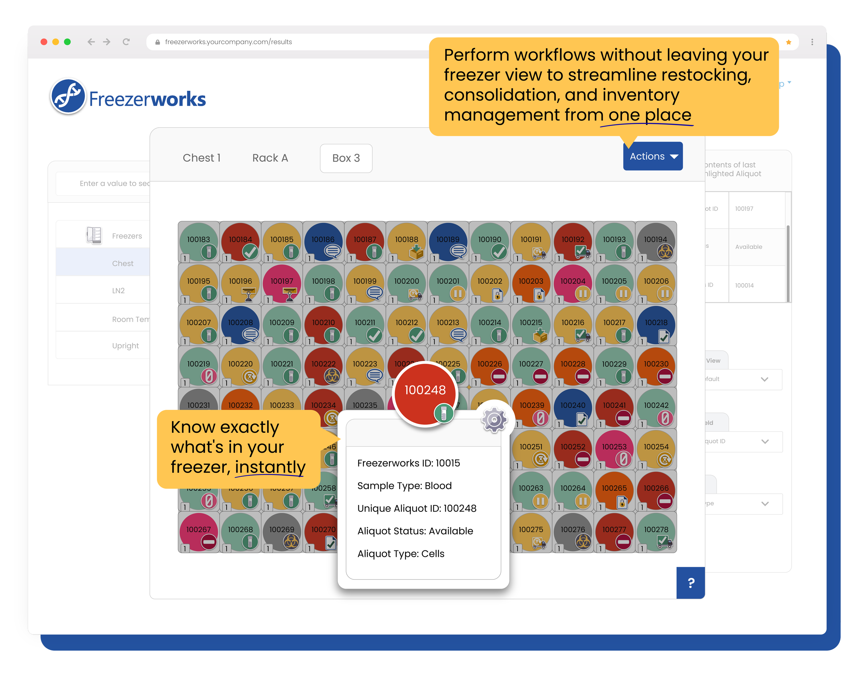Click the checked document icon on aliquot 100218

coord(664,337)
